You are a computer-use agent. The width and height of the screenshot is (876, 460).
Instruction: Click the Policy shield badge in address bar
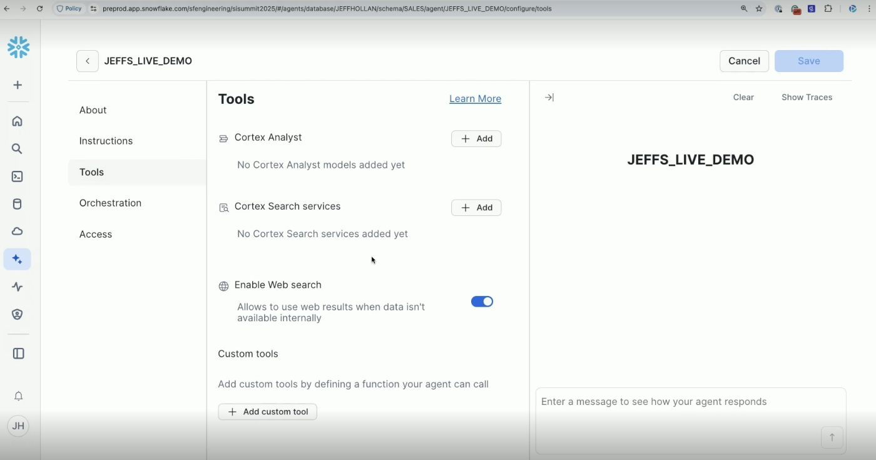point(69,9)
